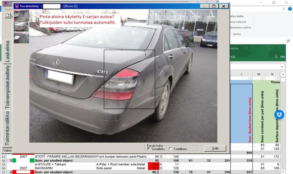Click the Jaa share button in Excel

tap(282, 56)
